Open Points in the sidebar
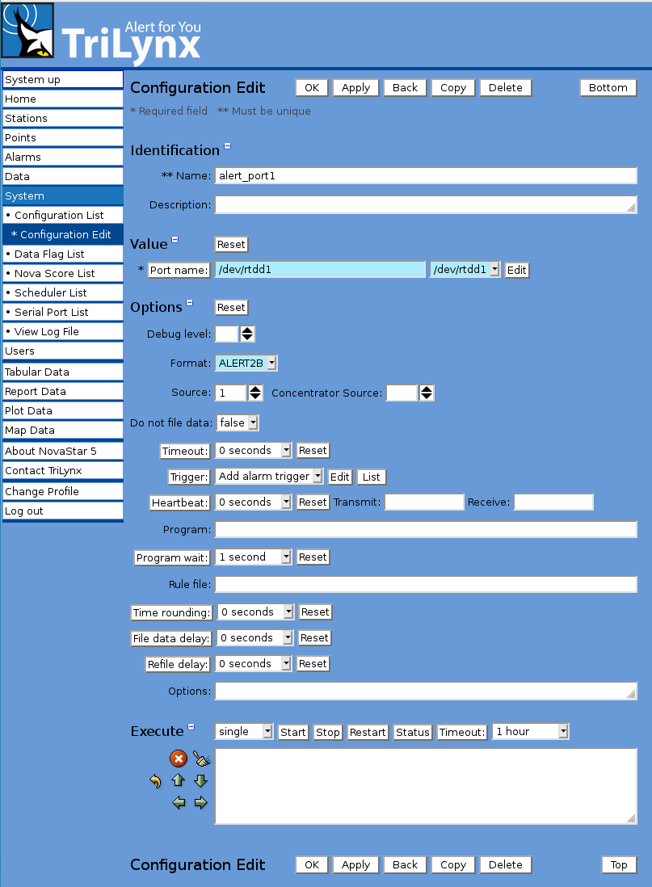Screen dimensions: 652x887 point(63,137)
